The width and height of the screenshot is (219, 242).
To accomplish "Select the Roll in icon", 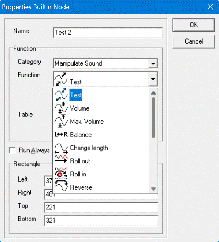I will click(x=61, y=174).
